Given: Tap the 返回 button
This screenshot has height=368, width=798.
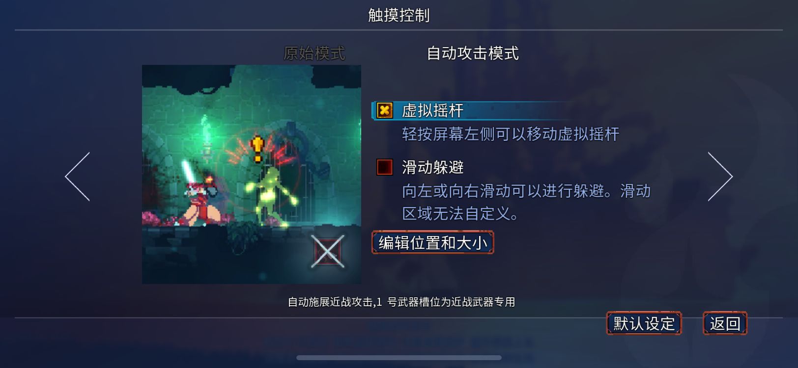Looking at the screenshot, I should coord(725,324).
